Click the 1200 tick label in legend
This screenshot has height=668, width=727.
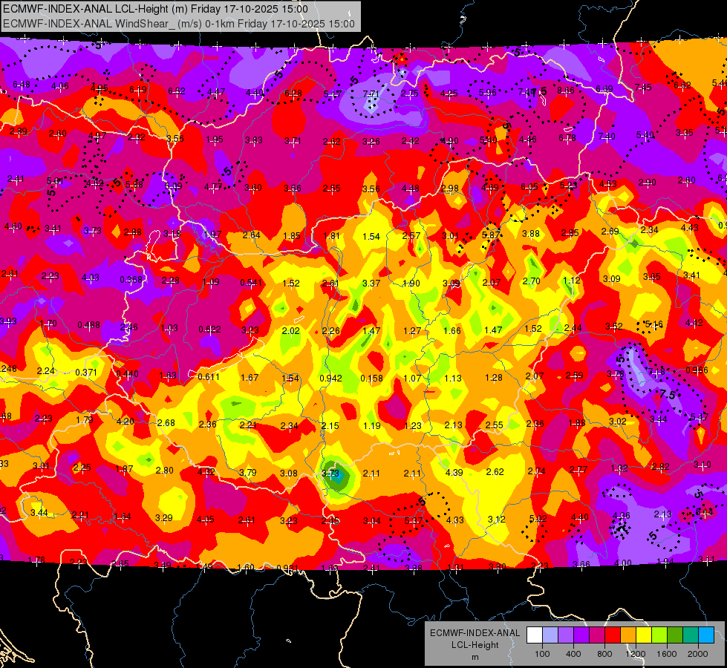click(x=636, y=654)
